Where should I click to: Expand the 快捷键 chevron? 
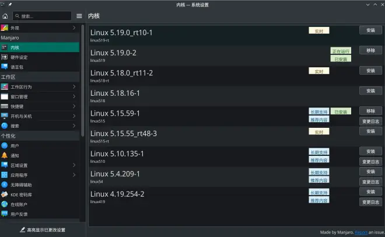[74, 106]
